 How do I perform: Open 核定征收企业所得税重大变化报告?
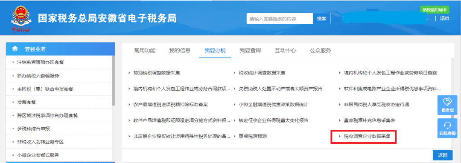pos(274,120)
